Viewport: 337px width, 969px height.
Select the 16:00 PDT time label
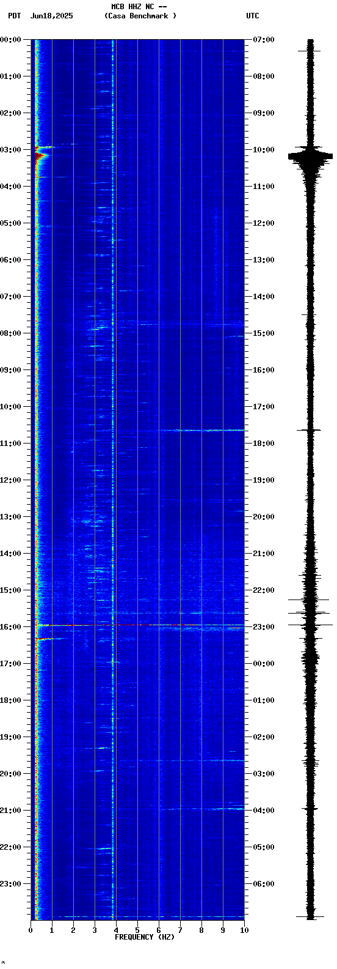(x=10, y=627)
